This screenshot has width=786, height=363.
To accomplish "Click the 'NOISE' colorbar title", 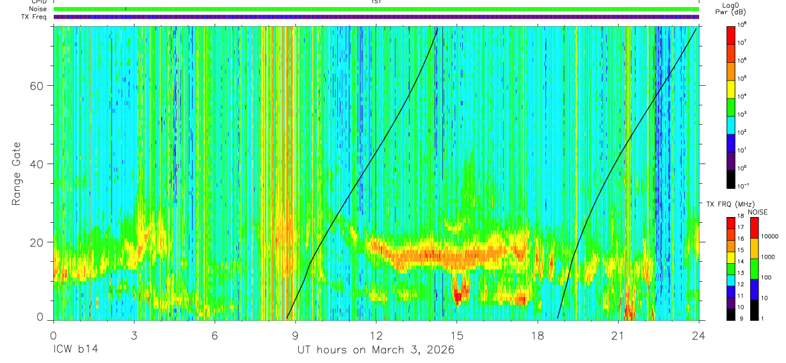I will point(757,212).
